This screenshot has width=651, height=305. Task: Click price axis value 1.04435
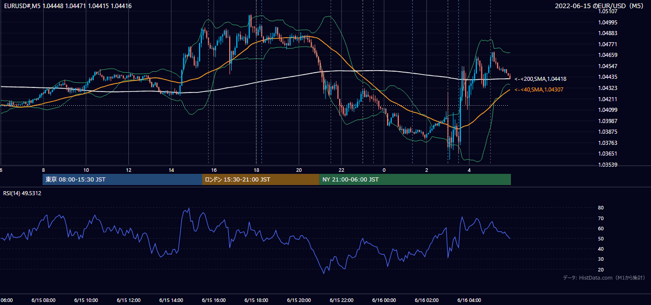point(608,77)
